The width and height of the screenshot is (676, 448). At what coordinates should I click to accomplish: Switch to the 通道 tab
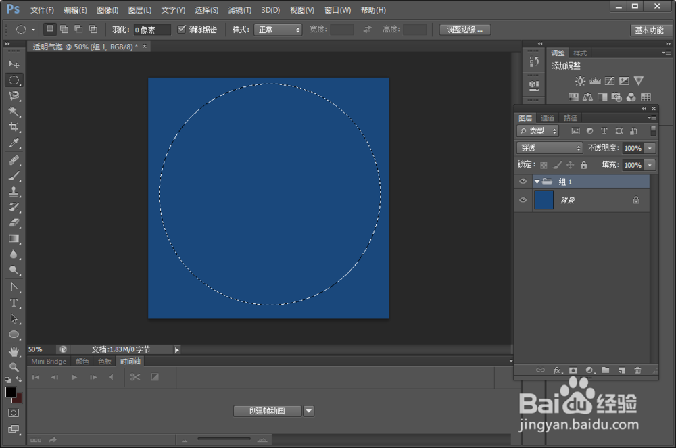(548, 118)
